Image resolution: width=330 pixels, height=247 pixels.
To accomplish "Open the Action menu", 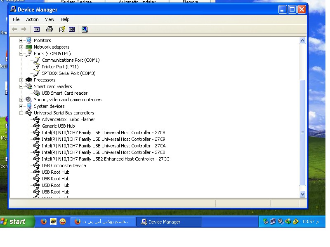I will [32, 19].
